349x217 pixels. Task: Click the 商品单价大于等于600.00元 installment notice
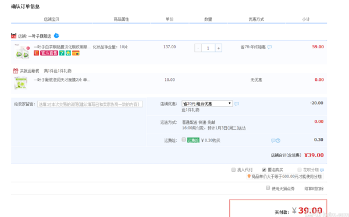click(286, 176)
